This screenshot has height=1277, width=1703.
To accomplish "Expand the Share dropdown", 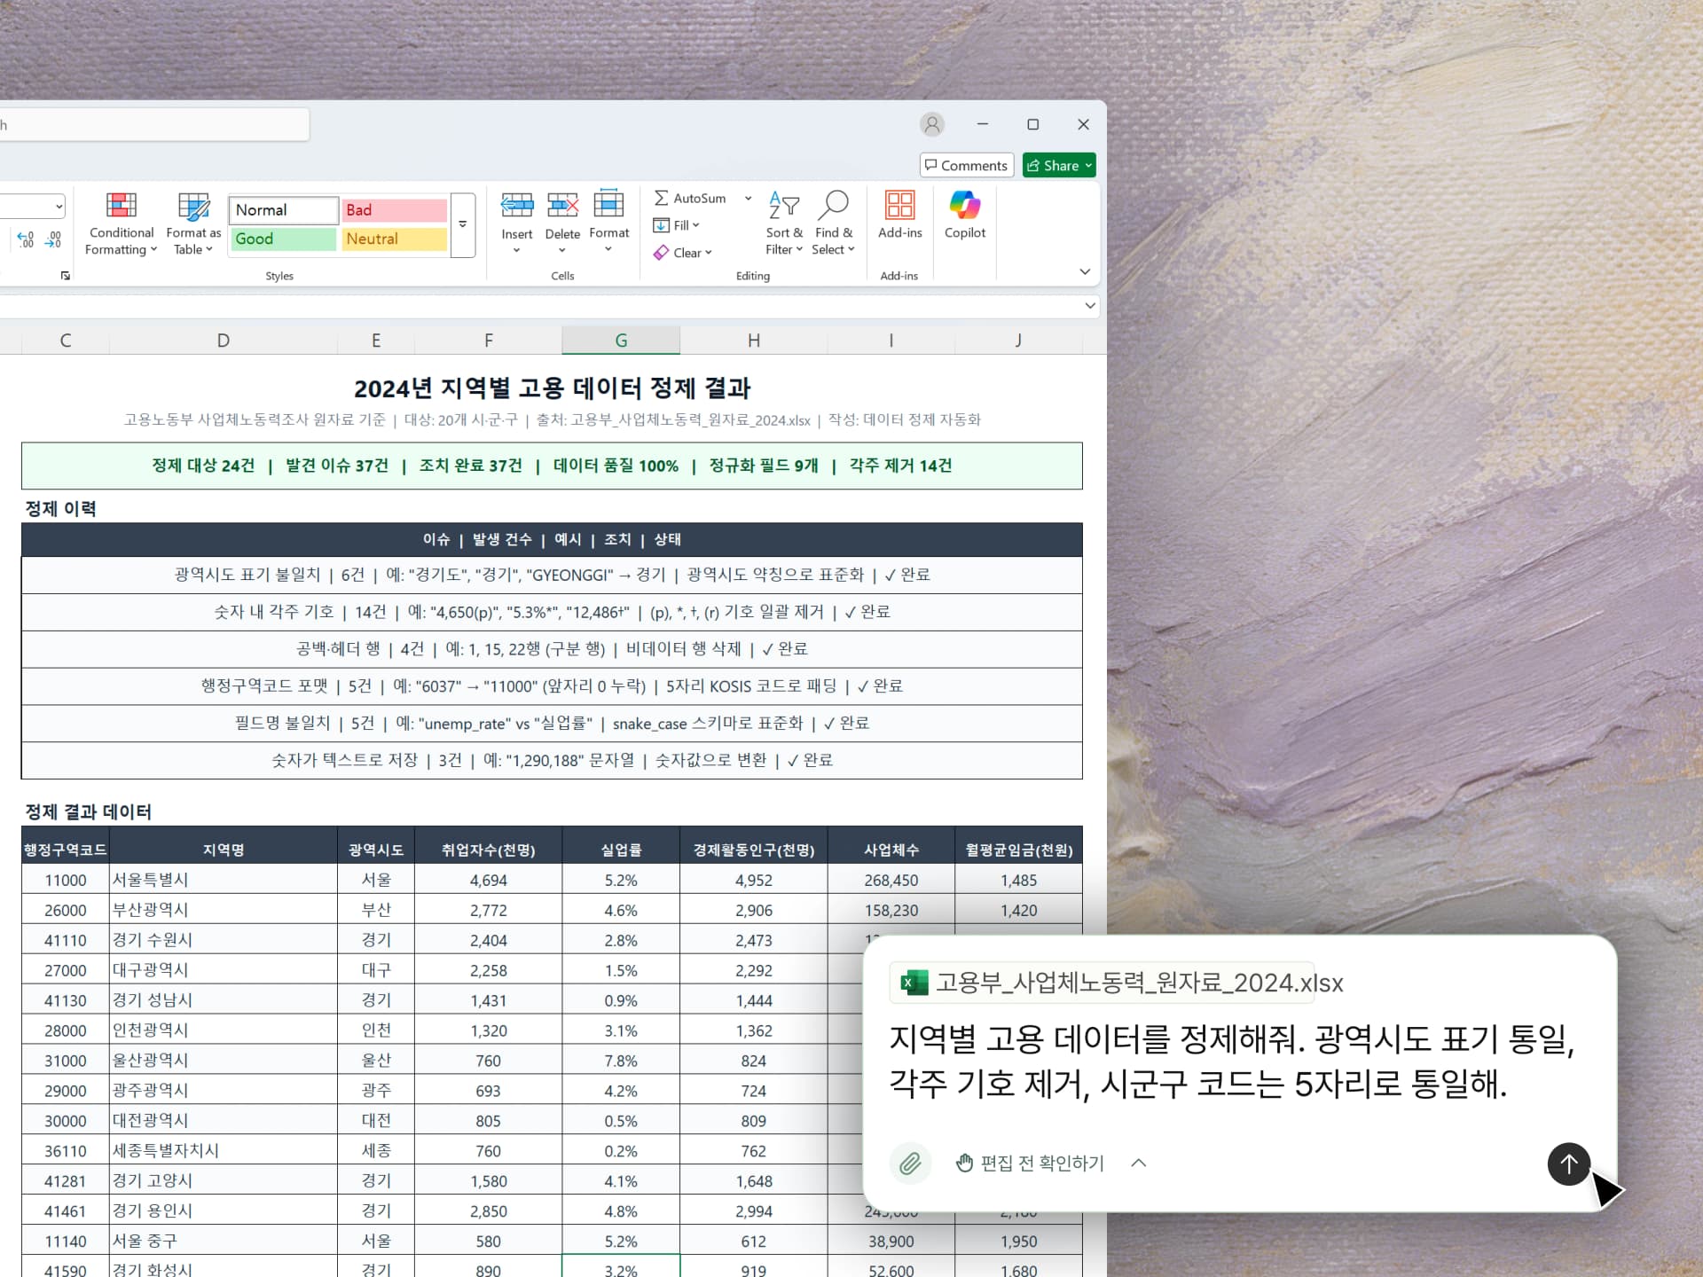I will coord(1086,165).
